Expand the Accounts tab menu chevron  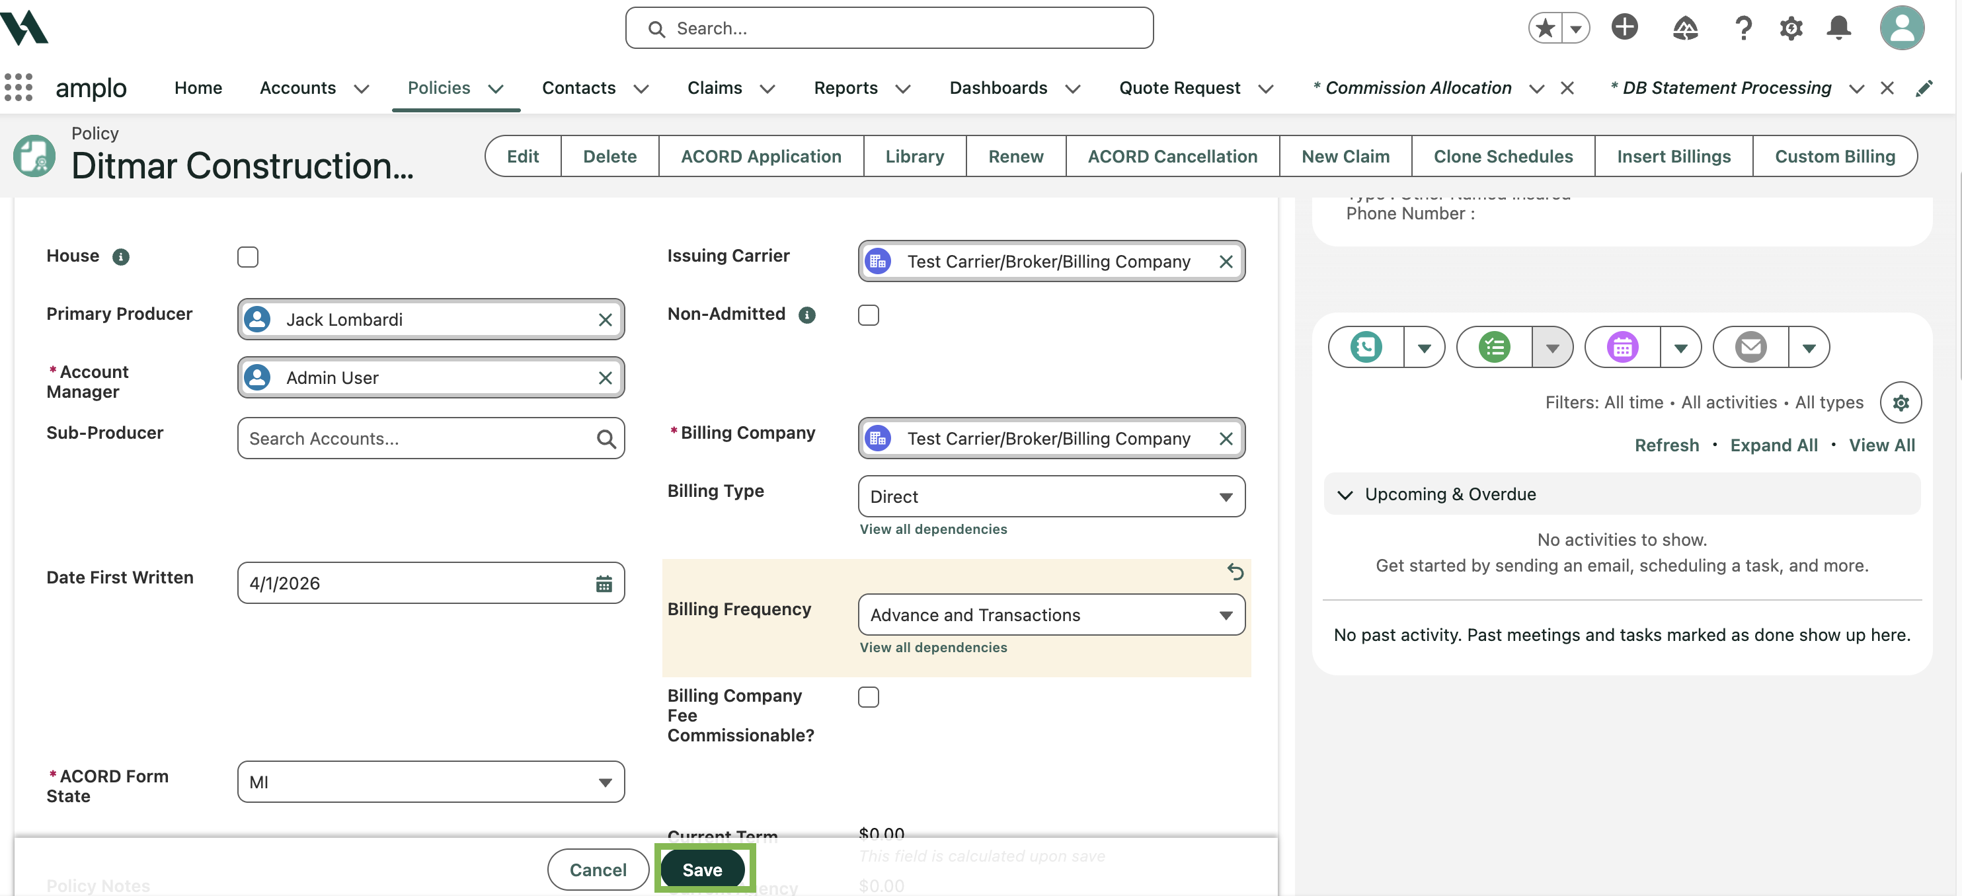tap(362, 89)
